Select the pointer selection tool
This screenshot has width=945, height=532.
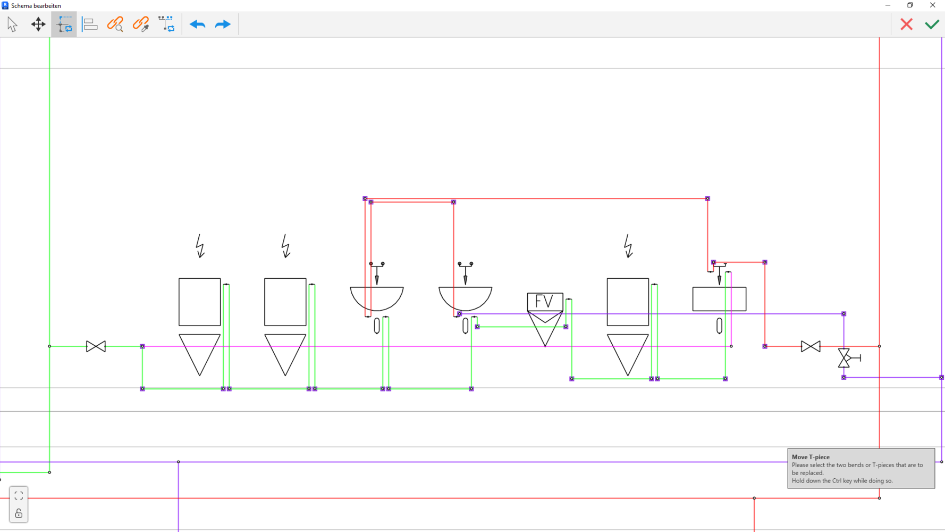[x=12, y=24]
